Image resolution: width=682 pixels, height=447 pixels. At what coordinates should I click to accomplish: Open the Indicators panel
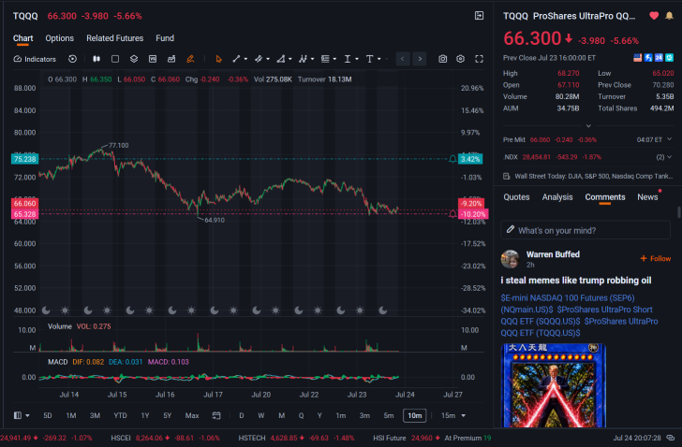coord(35,59)
